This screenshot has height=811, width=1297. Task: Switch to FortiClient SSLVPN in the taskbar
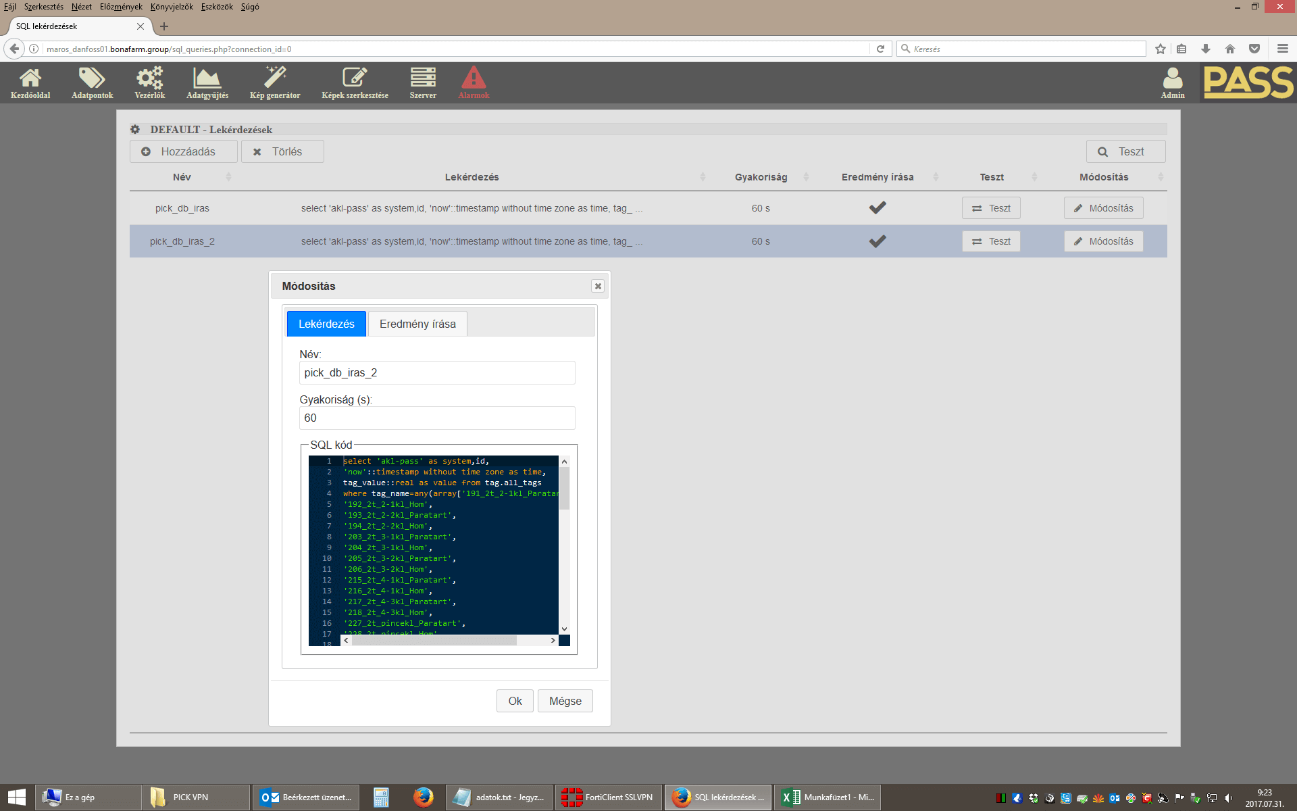coord(608,797)
